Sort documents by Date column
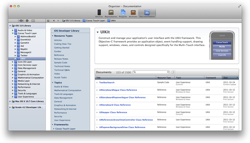Viewport: 250px width, 143px height. point(230,78)
